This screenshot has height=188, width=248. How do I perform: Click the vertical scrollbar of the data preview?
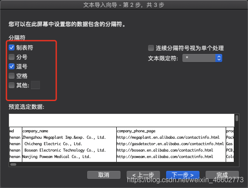[x=237, y=118]
